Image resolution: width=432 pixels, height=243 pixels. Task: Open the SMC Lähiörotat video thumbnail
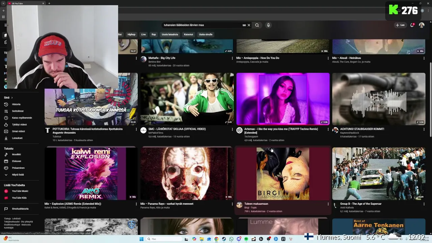(187, 99)
